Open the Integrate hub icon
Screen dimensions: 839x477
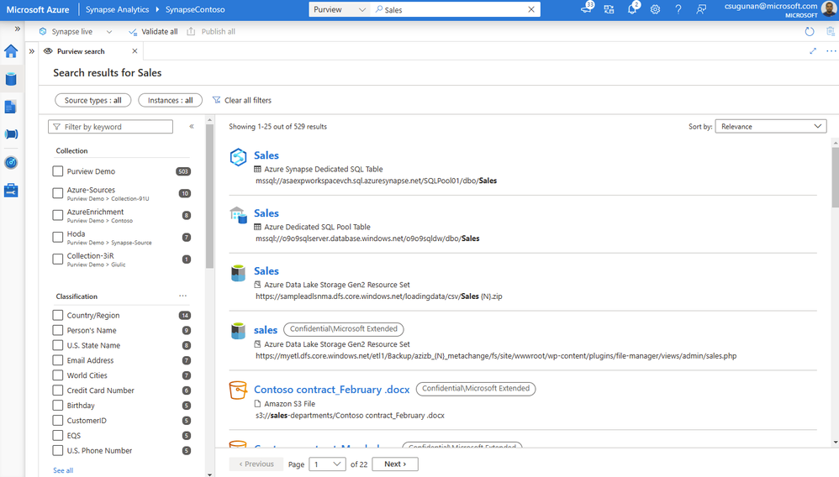point(11,134)
